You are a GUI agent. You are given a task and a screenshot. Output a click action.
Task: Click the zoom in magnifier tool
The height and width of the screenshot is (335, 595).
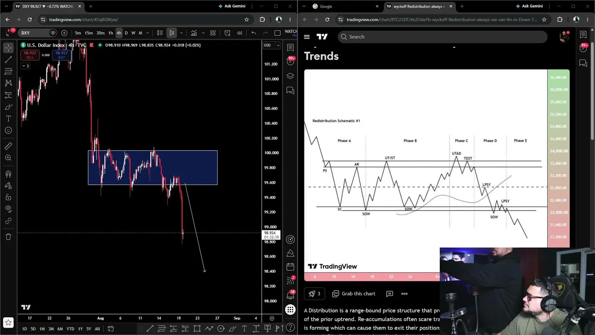8,158
